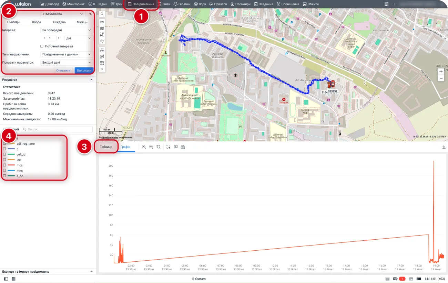This screenshot has width=448, height=283.
Task: Zoom in on the chart
Action: (x=144, y=147)
